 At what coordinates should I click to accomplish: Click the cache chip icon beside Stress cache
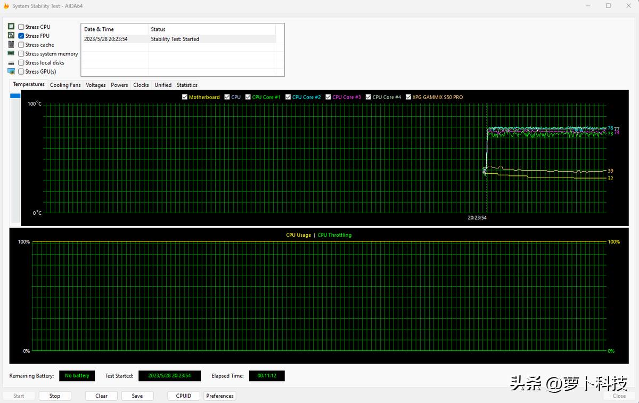11,44
